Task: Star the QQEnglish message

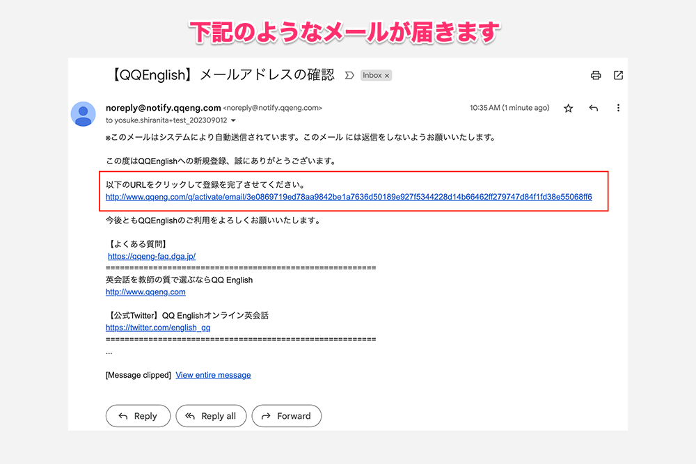Action: pos(568,109)
